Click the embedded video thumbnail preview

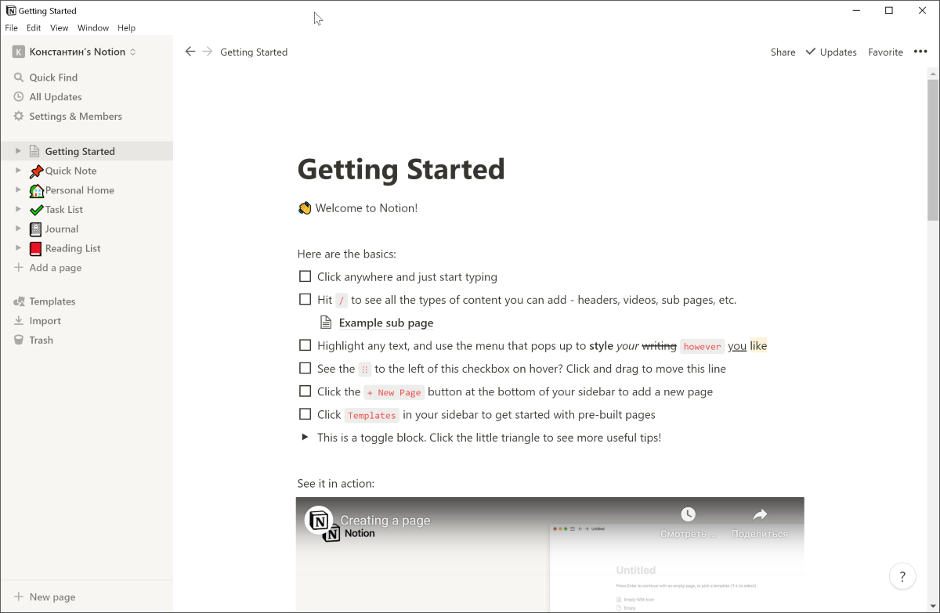[550, 554]
